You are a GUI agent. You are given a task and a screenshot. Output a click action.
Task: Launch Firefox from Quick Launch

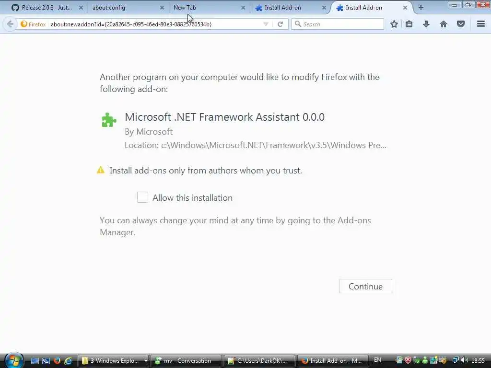click(x=57, y=361)
